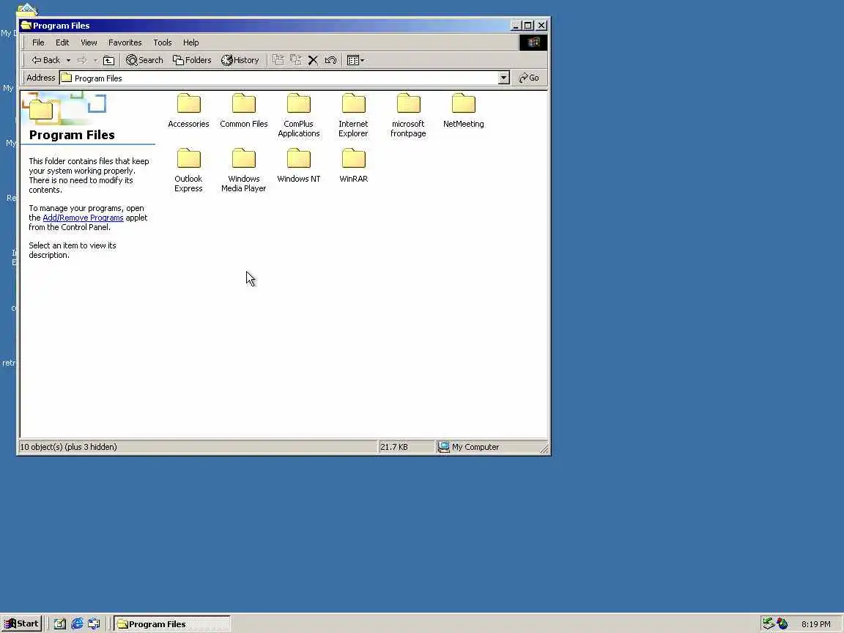Click the Search toolbar button
Viewport: 844px width, 633px height.
click(144, 60)
